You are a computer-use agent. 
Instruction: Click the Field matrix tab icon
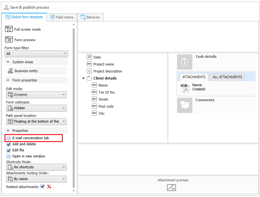pos(53,17)
